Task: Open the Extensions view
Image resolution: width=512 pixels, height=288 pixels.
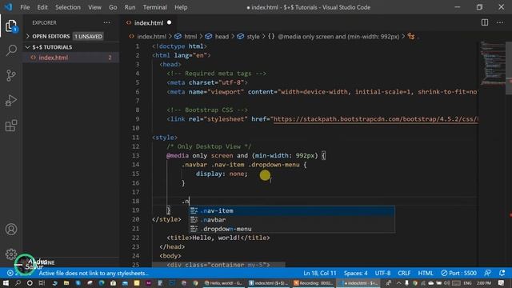Action: pos(11,126)
